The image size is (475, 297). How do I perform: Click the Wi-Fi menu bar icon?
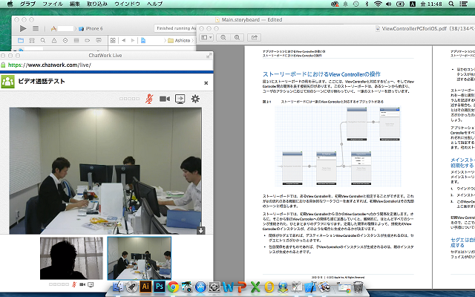(x=378, y=4)
